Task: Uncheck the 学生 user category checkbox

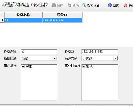Action: (x=23, y=66)
